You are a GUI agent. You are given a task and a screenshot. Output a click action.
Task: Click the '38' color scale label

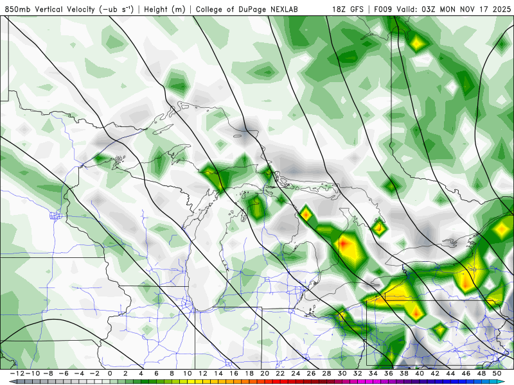click(404, 373)
